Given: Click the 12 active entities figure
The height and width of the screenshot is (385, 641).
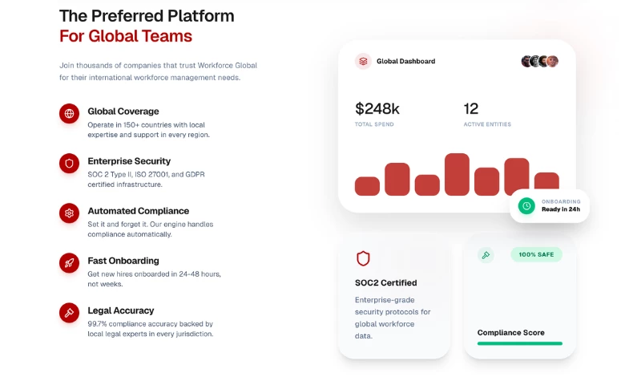Looking at the screenshot, I should pyautogui.click(x=471, y=108).
